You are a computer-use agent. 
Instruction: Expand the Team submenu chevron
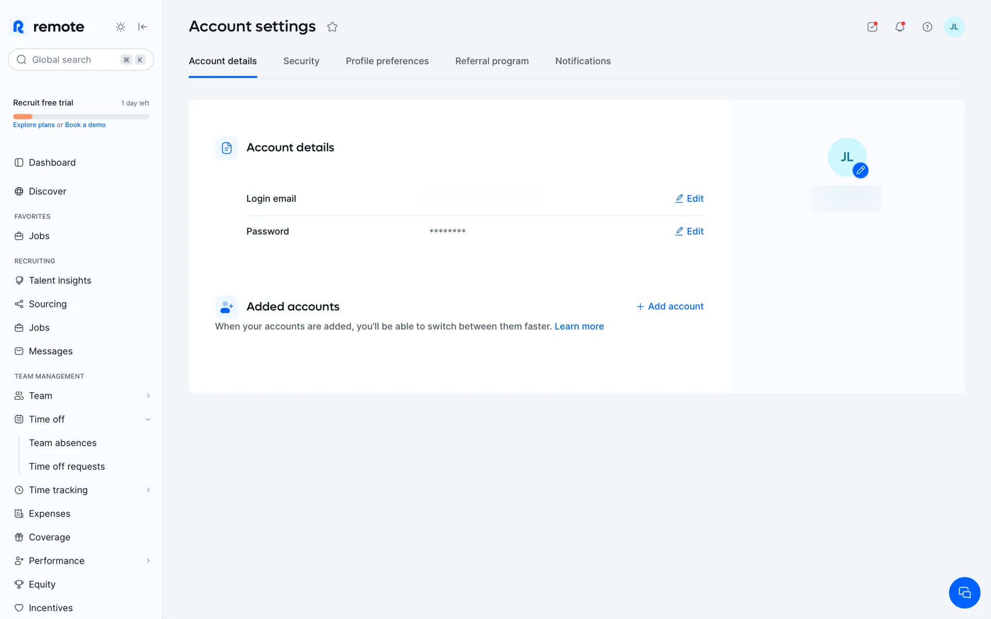click(x=148, y=396)
